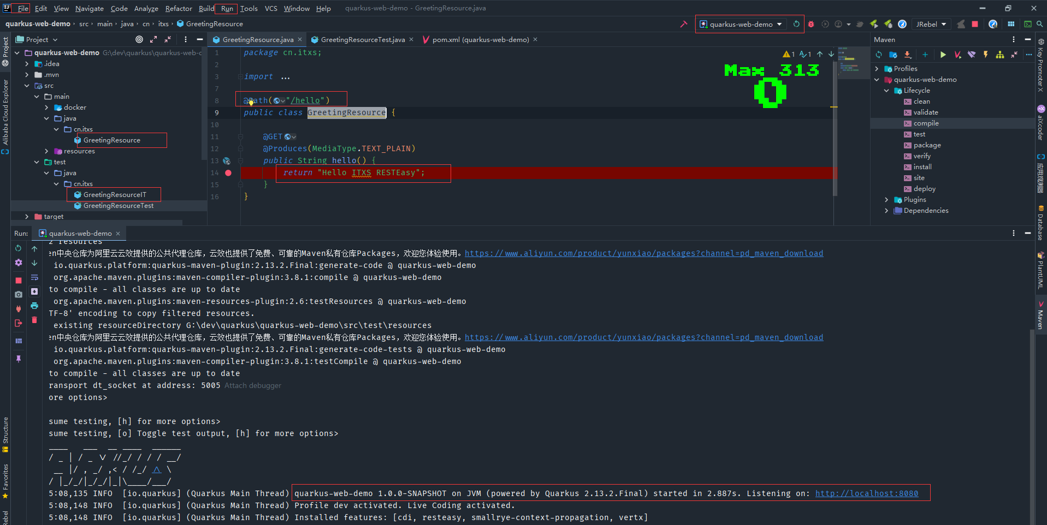Select the quarkus-web-demo Run tab
The height and width of the screenshot is (525, 1047).
coord(80,233)
